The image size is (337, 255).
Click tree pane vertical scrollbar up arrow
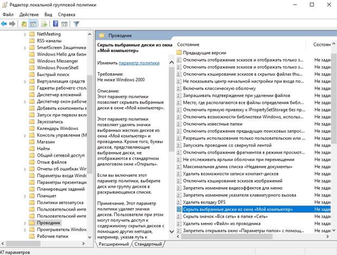(x=90, y=34)
